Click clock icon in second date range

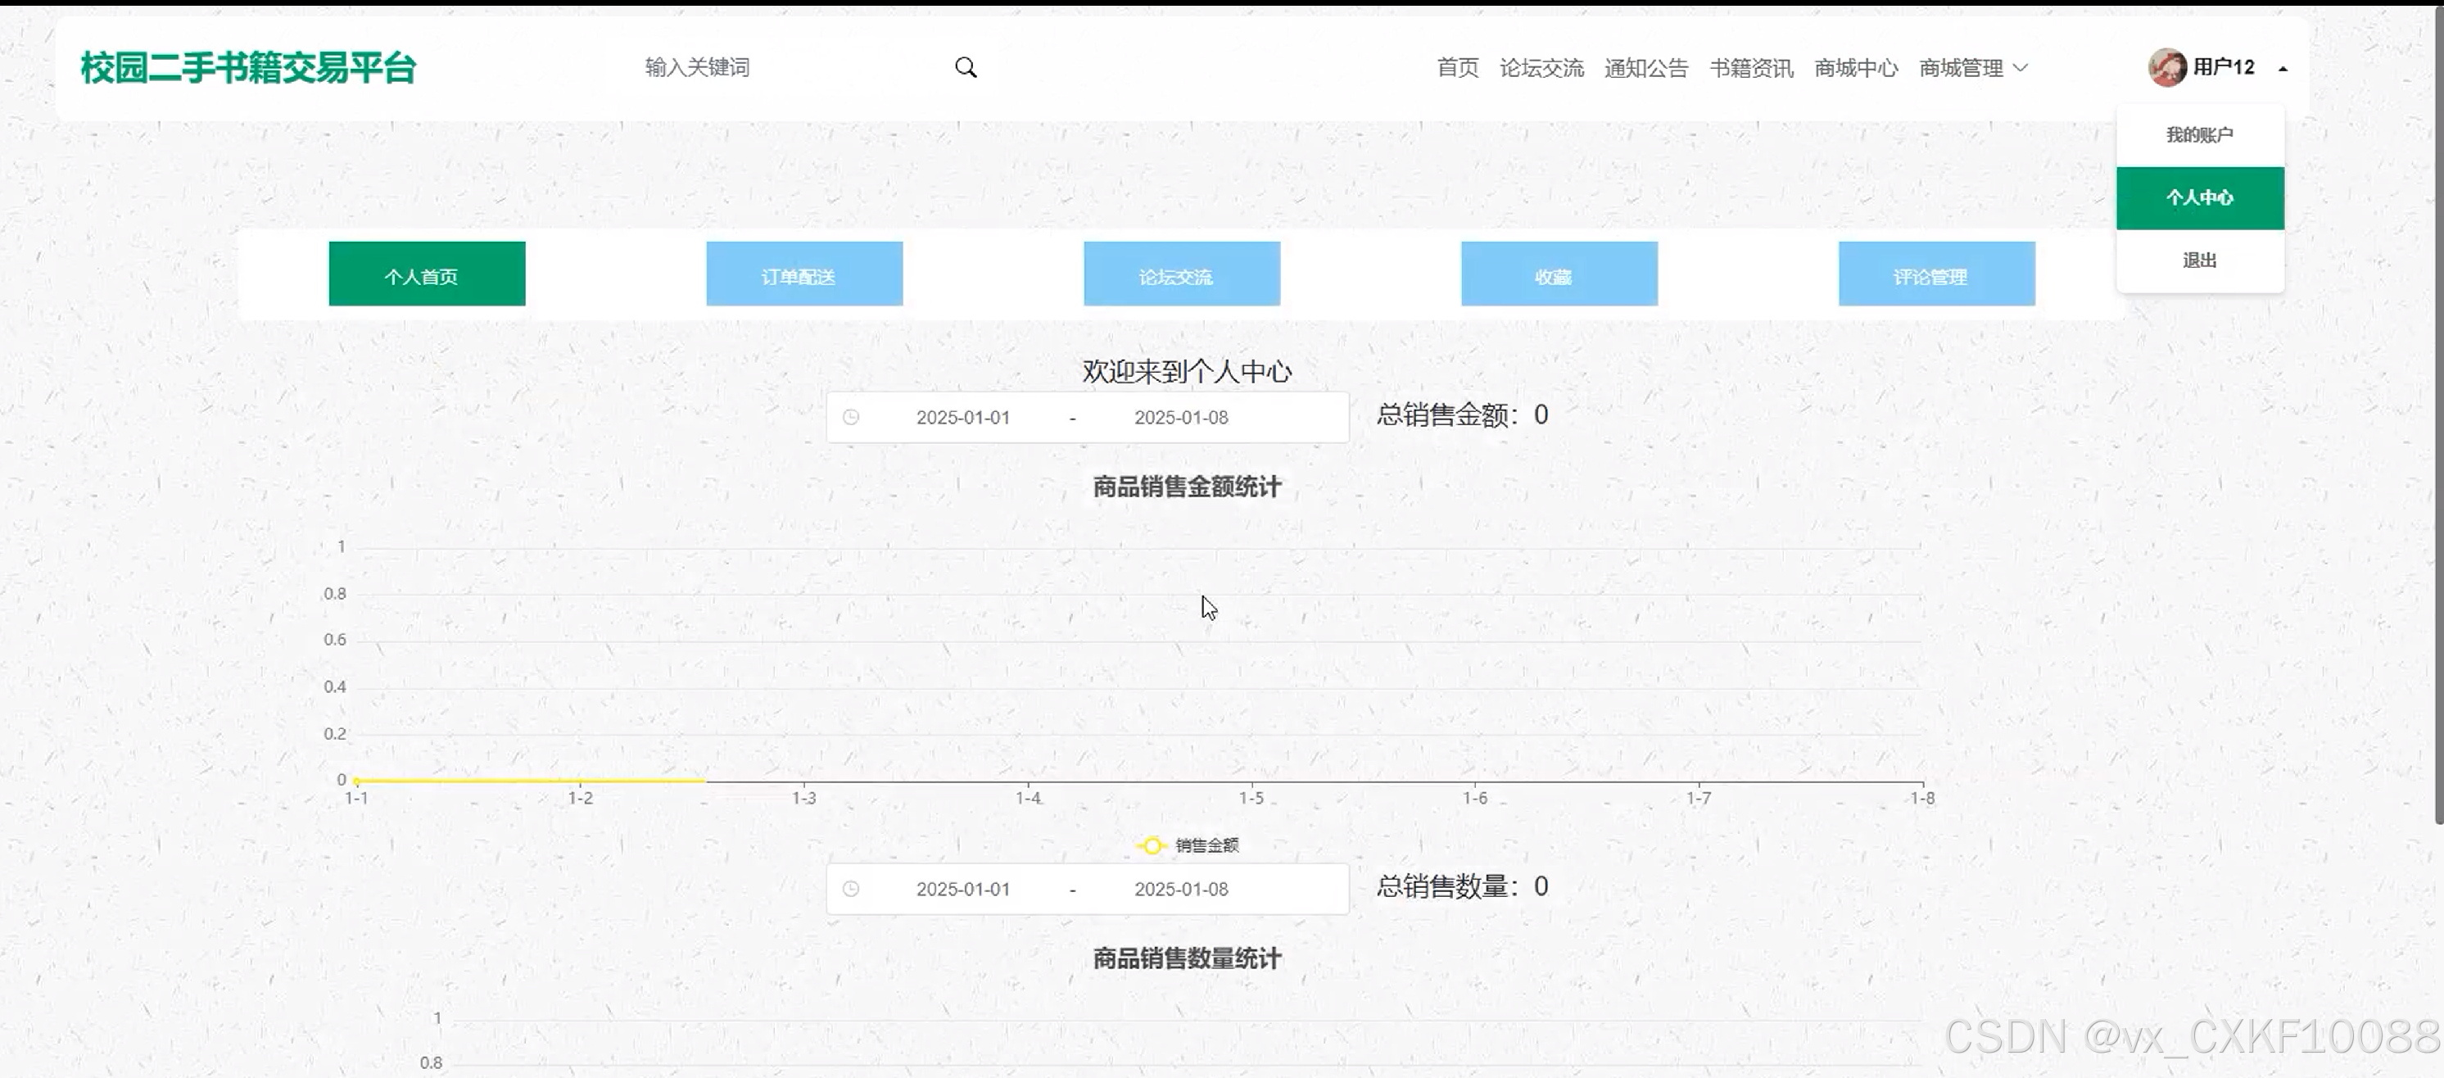(x=851, y=889)
